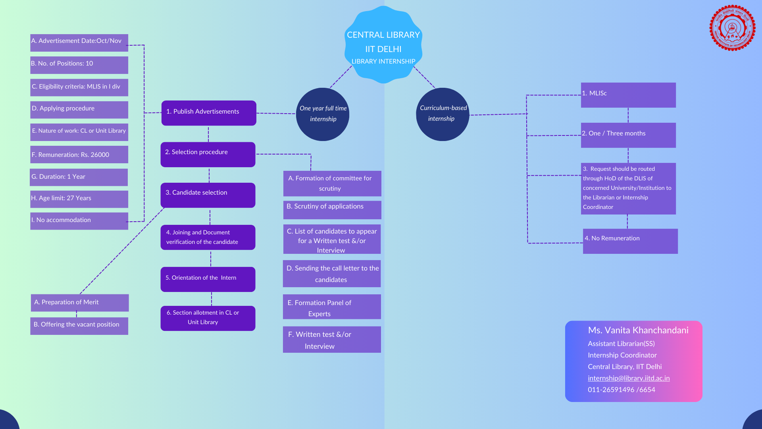Click the Ms. Vanita Khanchandani contact card
The height and width of the screenshot is (429, 762).
[633, 361]
